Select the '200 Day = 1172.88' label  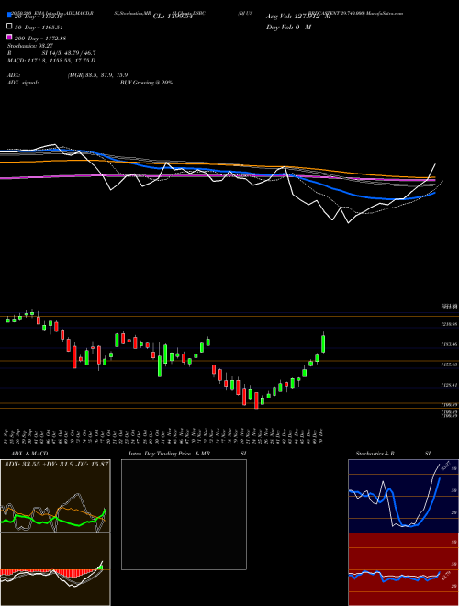(40, 39)
